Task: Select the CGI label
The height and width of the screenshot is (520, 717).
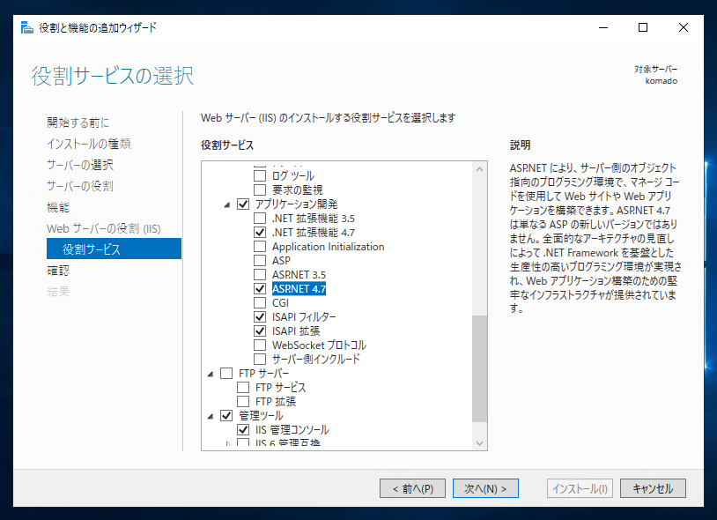Action: click(x=280, y=303)
